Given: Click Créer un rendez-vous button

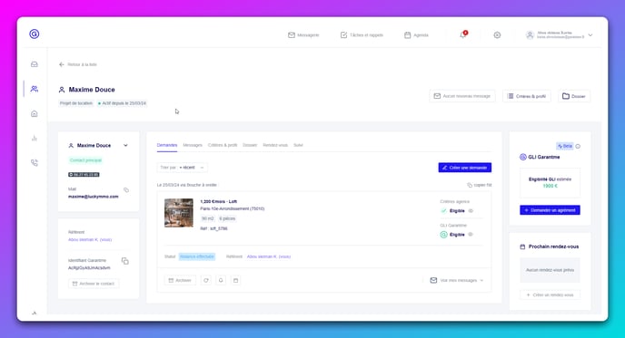Looking at the screenshot, I should click(x=551, y=295).
